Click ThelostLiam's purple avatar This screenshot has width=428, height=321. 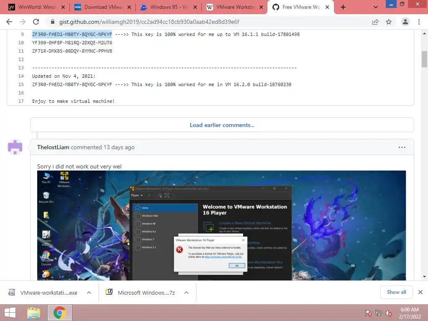[15, 147]
